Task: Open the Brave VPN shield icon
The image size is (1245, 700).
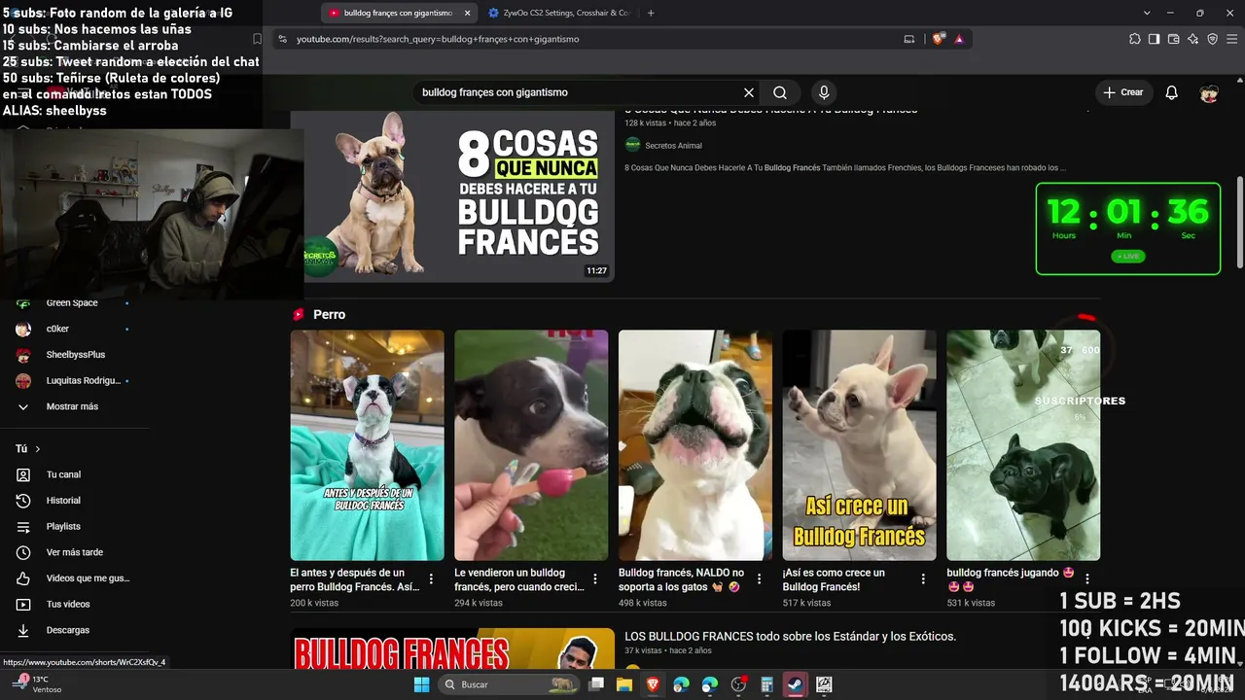Action: pos(1213,39)
